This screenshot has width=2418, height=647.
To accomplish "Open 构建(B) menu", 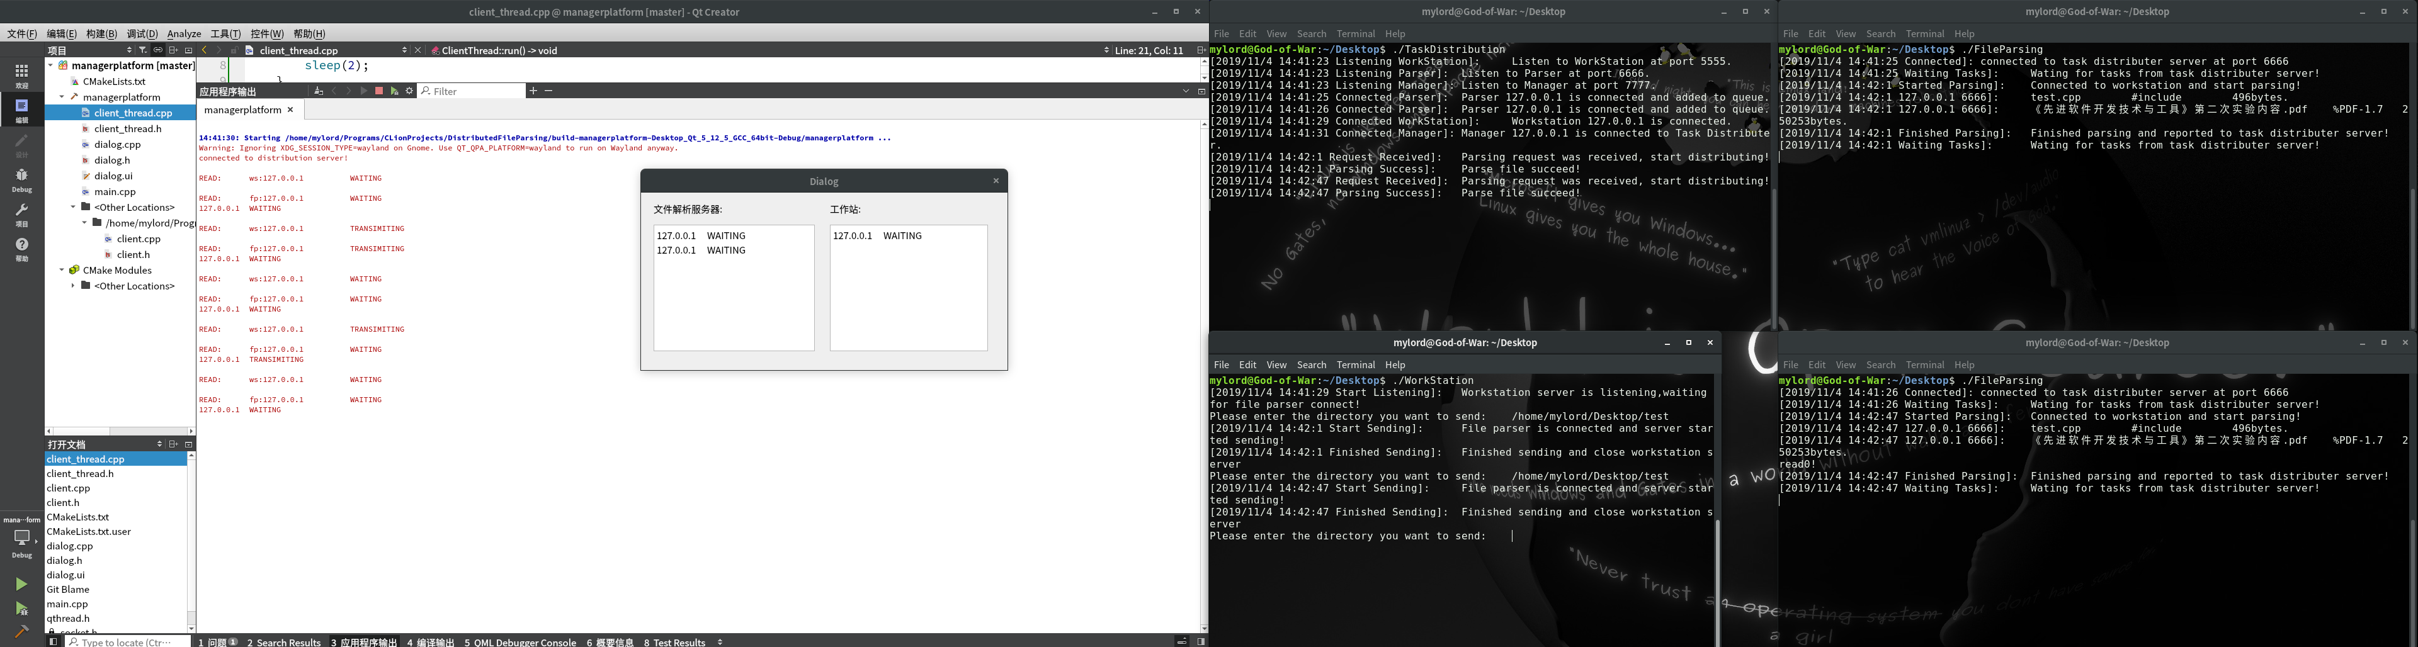I will pyautogui.click(x=101, y=34).
